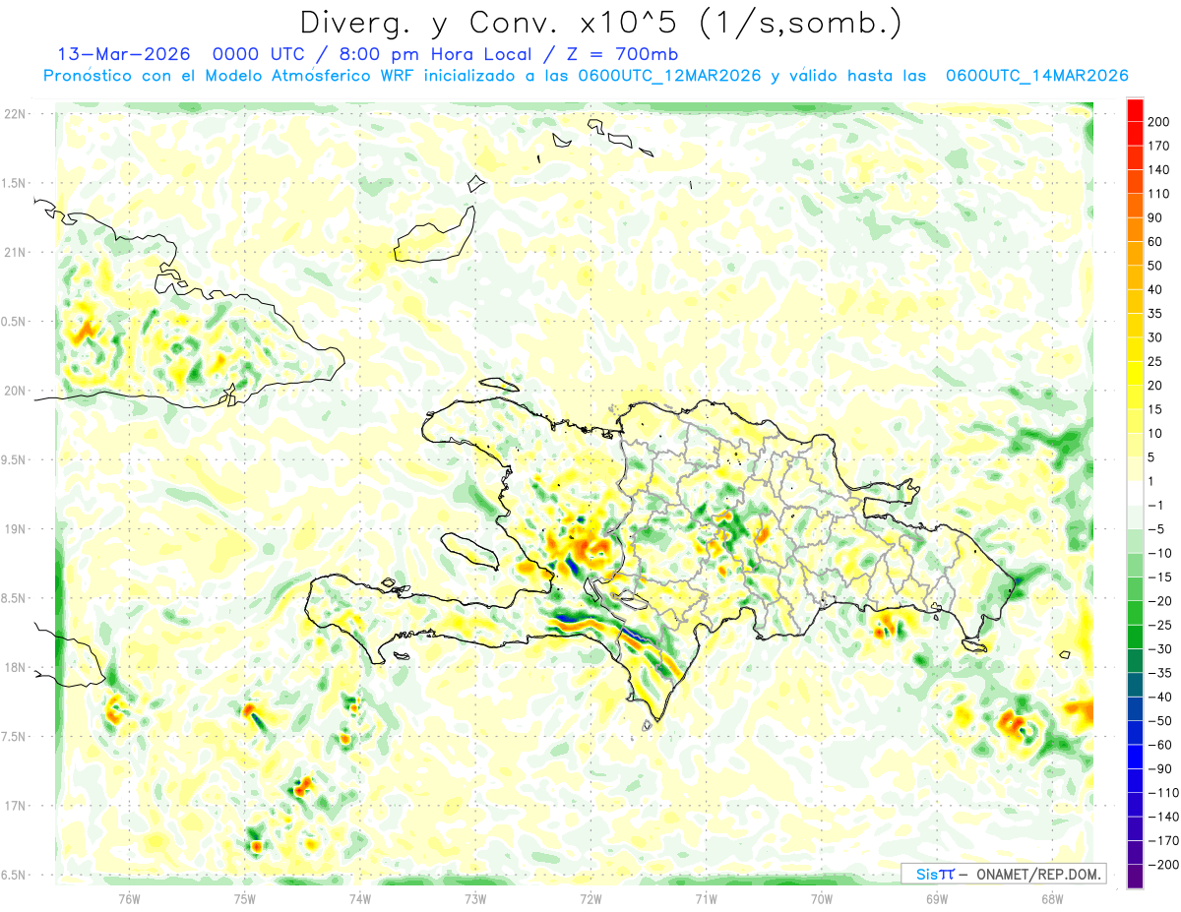Click the 72W longitude label
Image resolution: width=1181 pixels, height=912 pixels.
point(590,897)
